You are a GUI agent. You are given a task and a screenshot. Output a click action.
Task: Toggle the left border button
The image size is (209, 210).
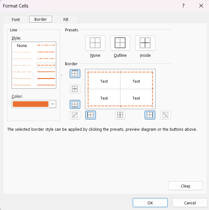pyautogui.click(x=91, y=115)
